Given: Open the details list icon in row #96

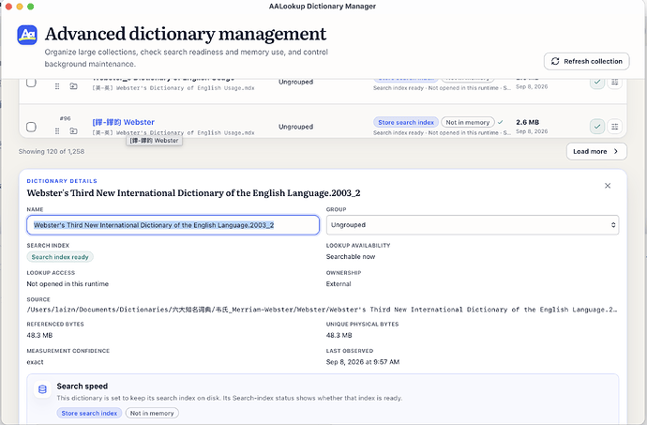Looking at the screenshot, I should coord(614,127).
